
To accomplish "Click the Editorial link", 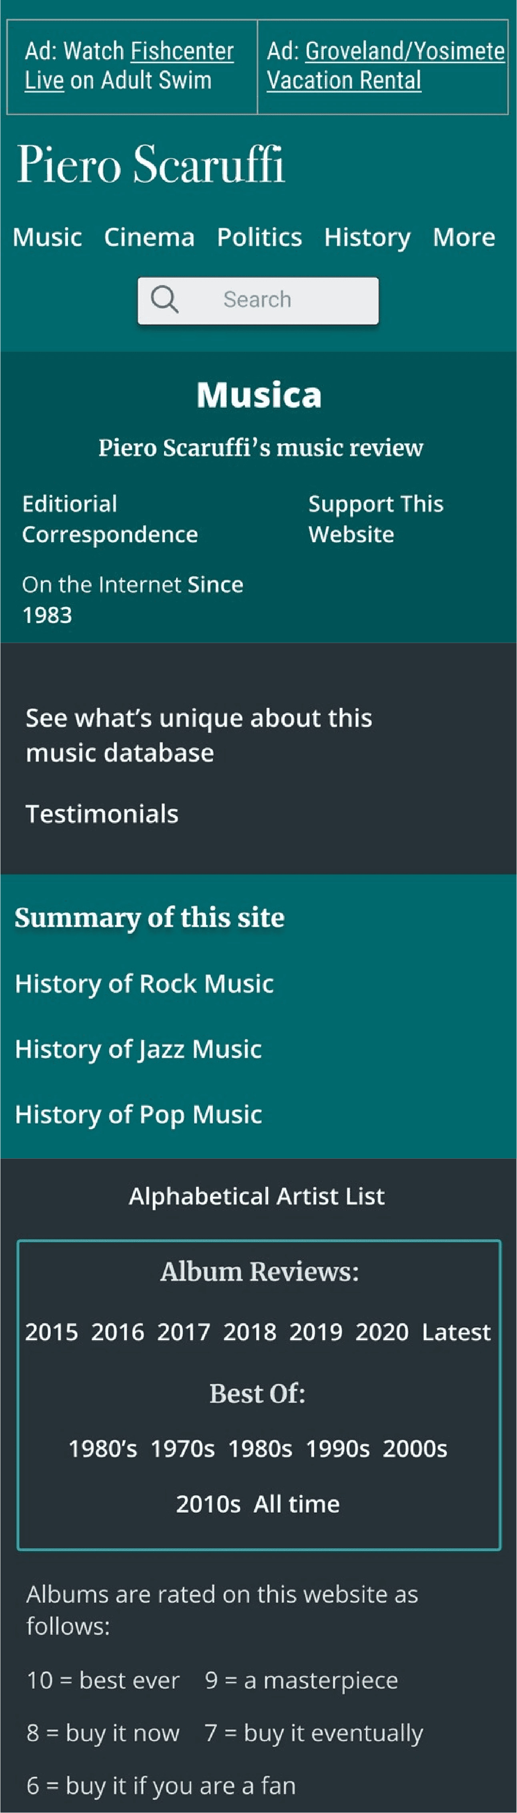I will pyautogui.click(x=69, y=503).
